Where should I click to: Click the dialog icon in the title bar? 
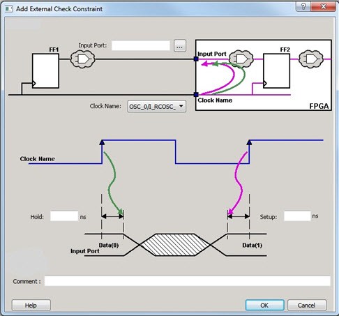tap(8, 9)
